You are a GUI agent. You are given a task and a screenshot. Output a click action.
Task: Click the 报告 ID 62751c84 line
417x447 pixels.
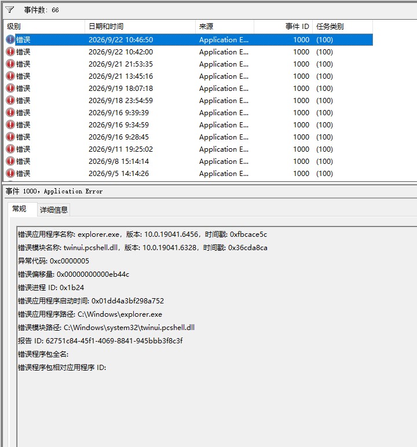point(100,340)
